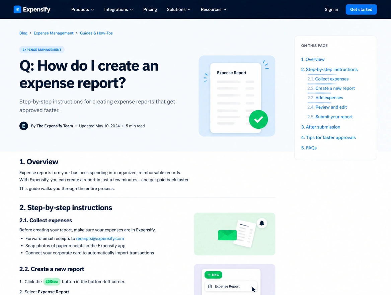This screenshot has height=295, width=391.
Task: Click the green checkmark on Expense Report illustration
Action: coord(258,119)
